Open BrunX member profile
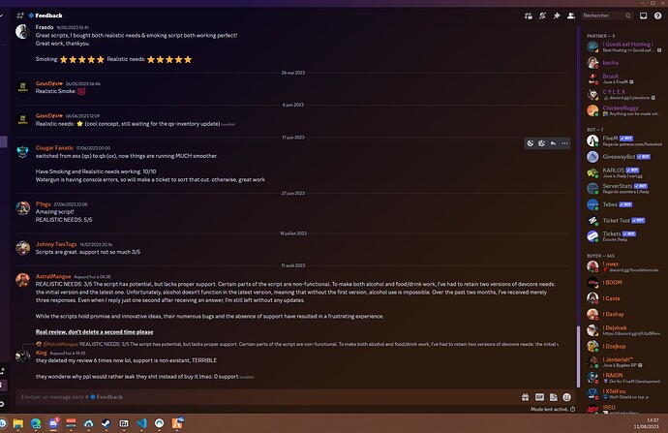The image size is (668, 433). pyautogui.click(x=623, y=78)
